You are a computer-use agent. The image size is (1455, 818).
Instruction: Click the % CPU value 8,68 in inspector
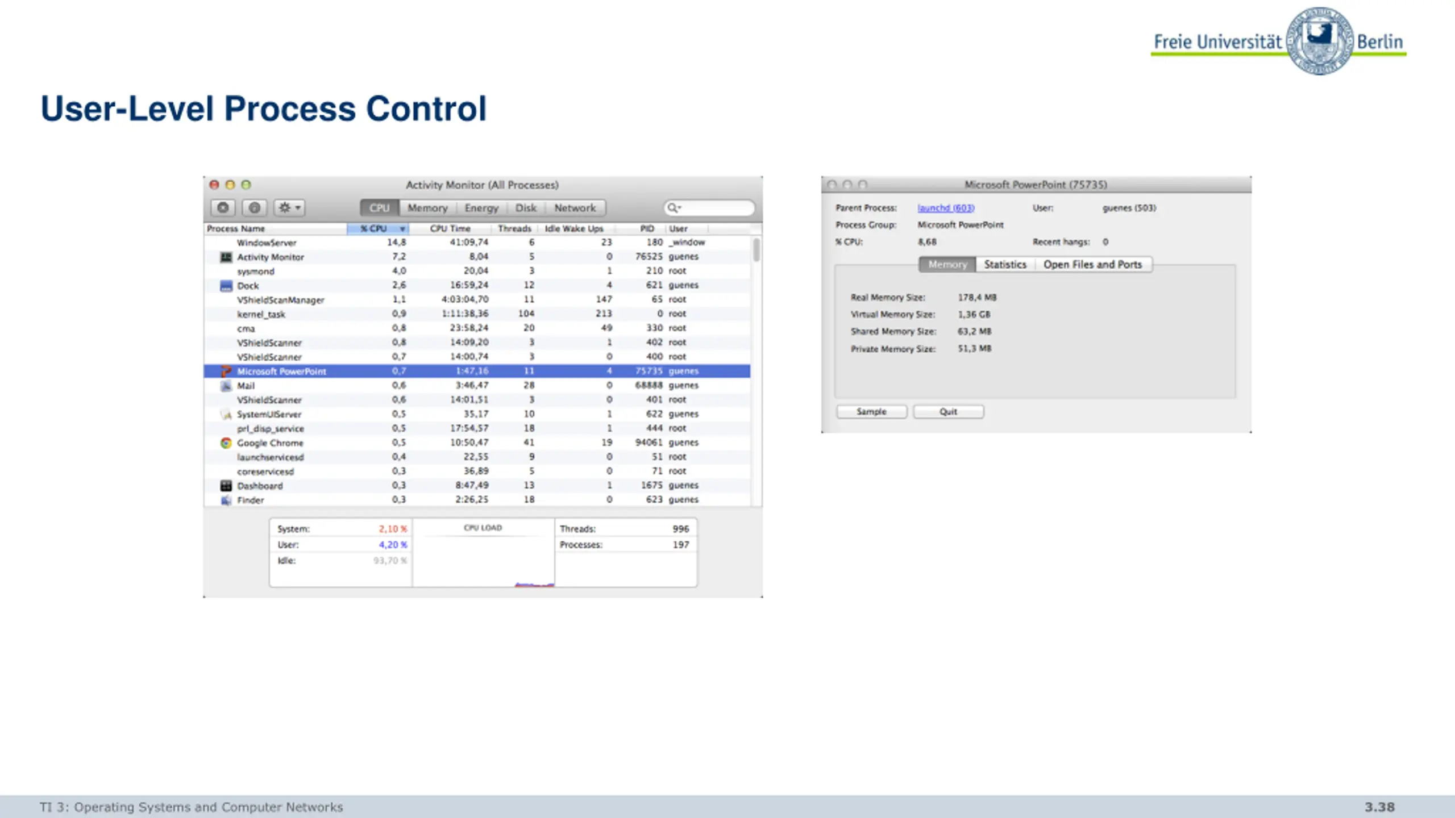coord(927,242)
